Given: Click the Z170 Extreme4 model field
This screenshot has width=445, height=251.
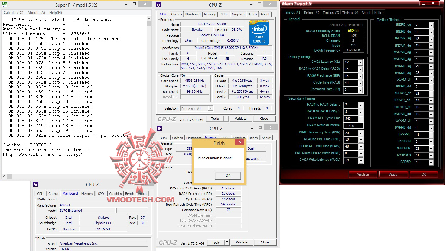Looking at the screenshot, I should point(87,211).
